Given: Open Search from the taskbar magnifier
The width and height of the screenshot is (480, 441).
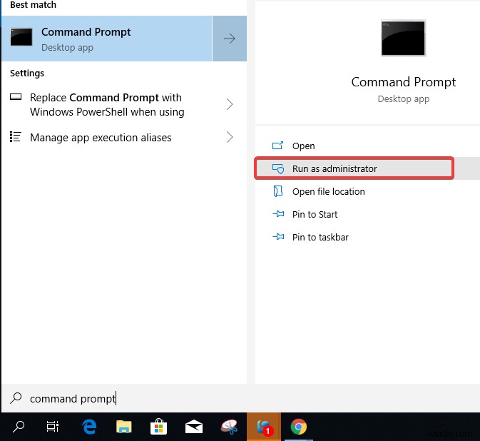Looking at the screenshot, I should click(x=19, y=427).
